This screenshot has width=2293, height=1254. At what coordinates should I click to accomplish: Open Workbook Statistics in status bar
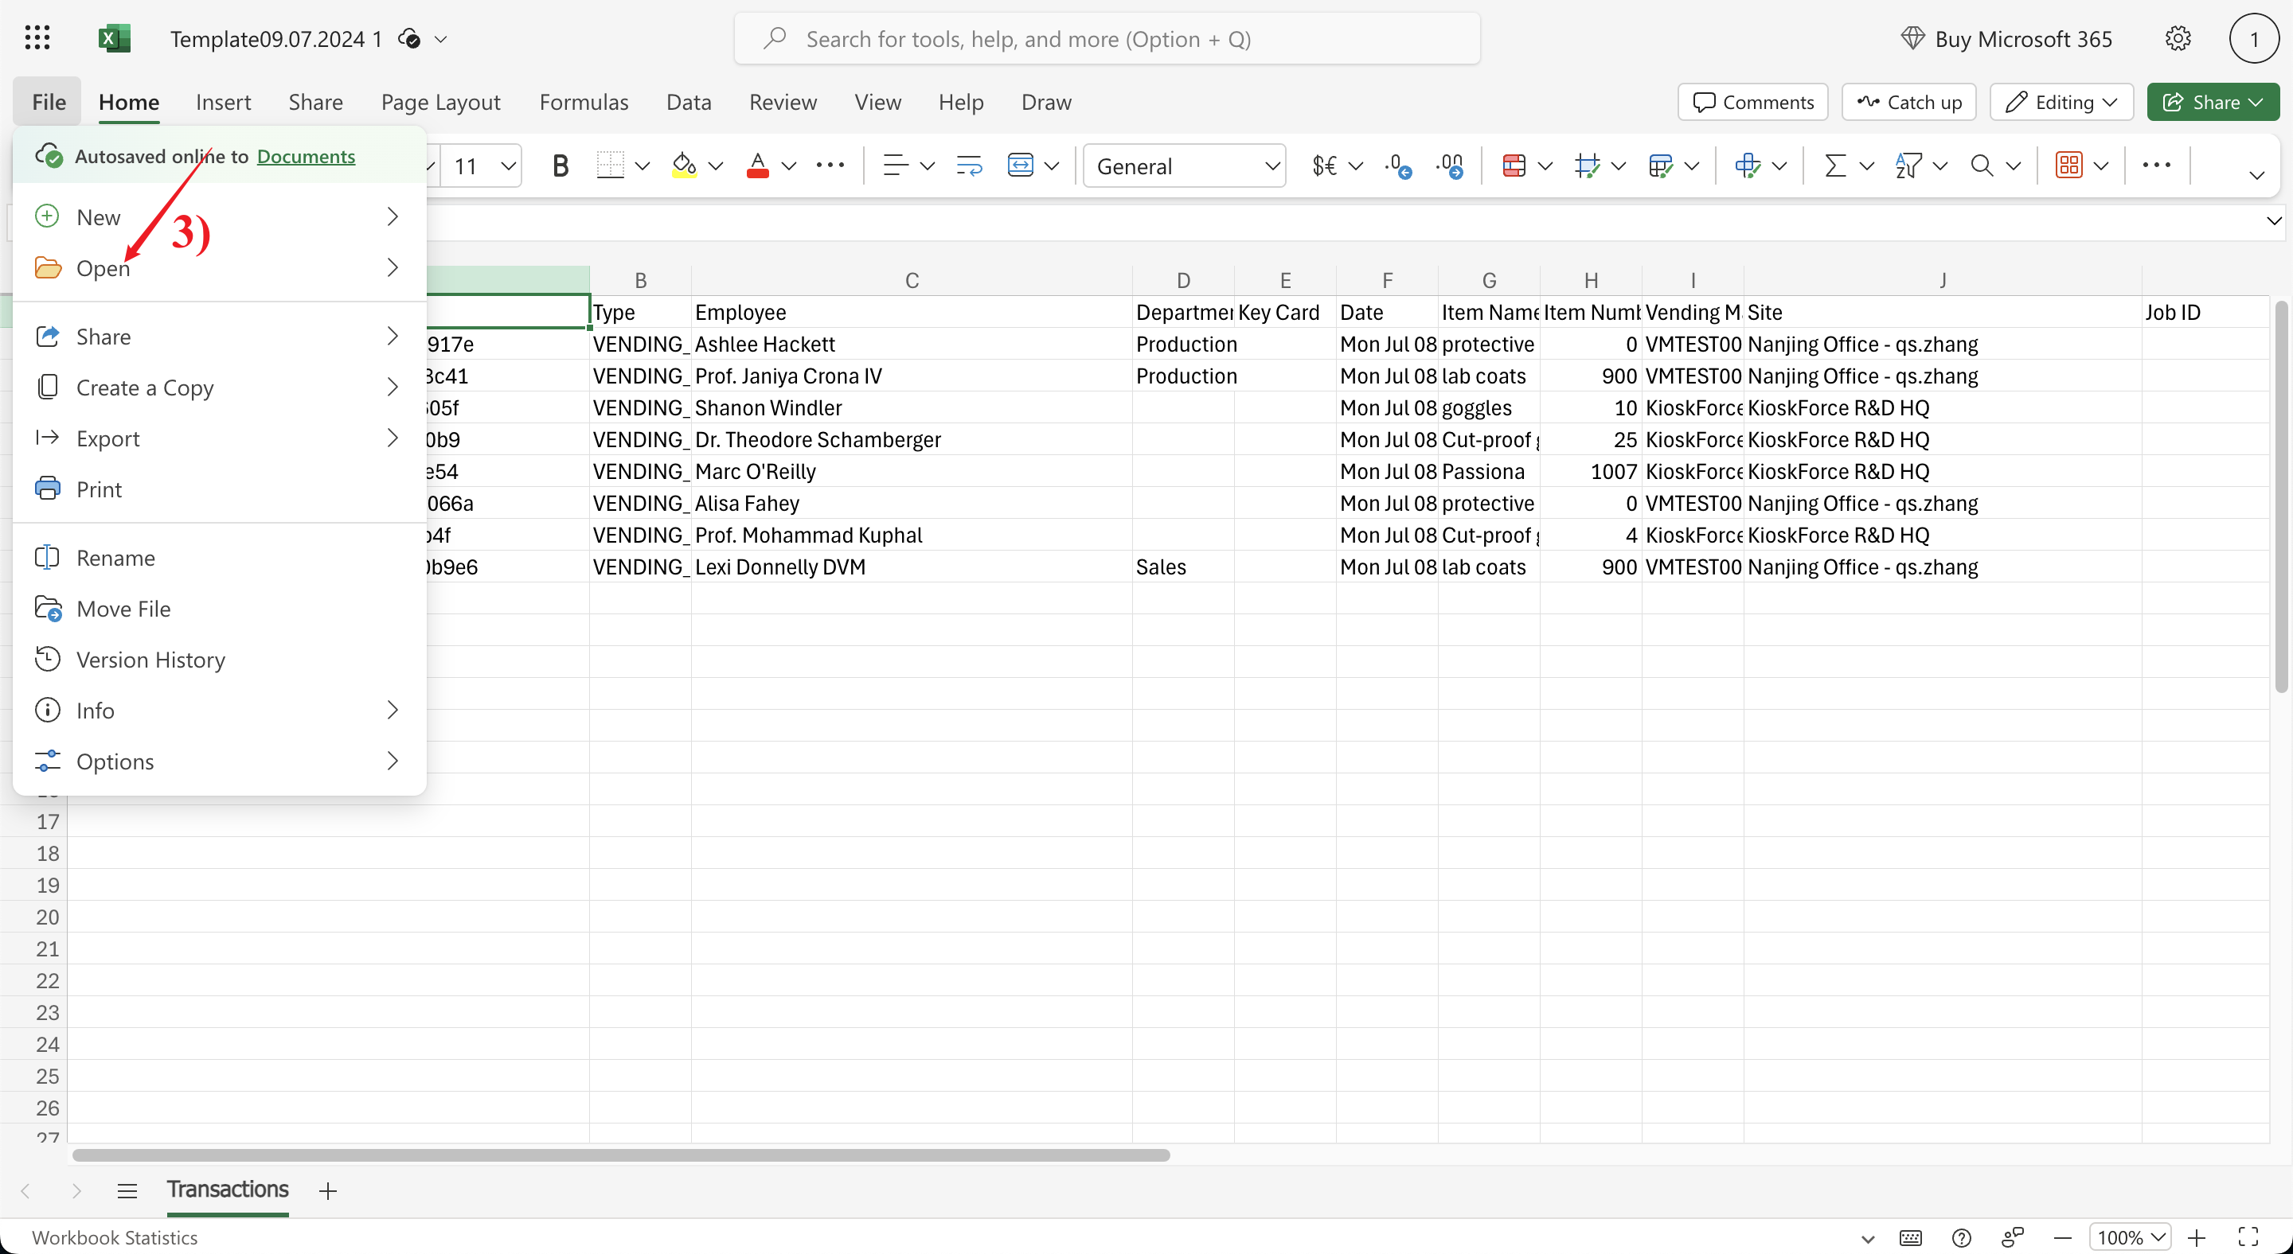click(115, 1237)
